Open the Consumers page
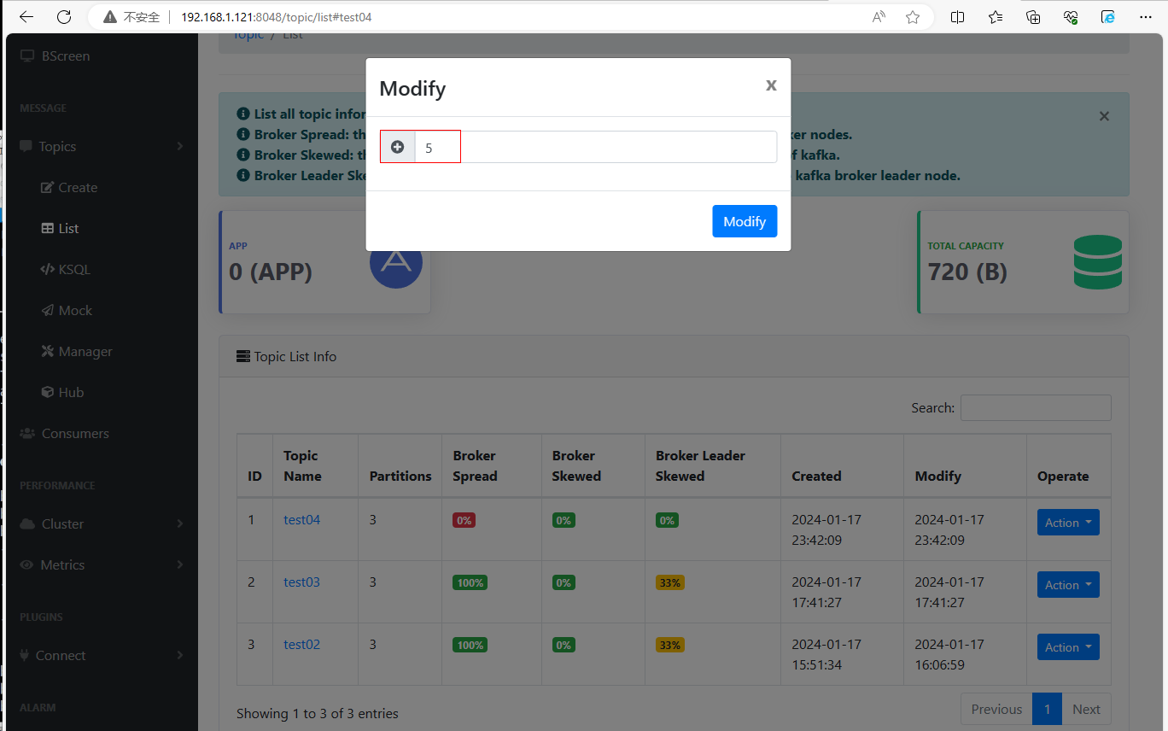This screenshot has height=731, width=1168. point(74,434)
